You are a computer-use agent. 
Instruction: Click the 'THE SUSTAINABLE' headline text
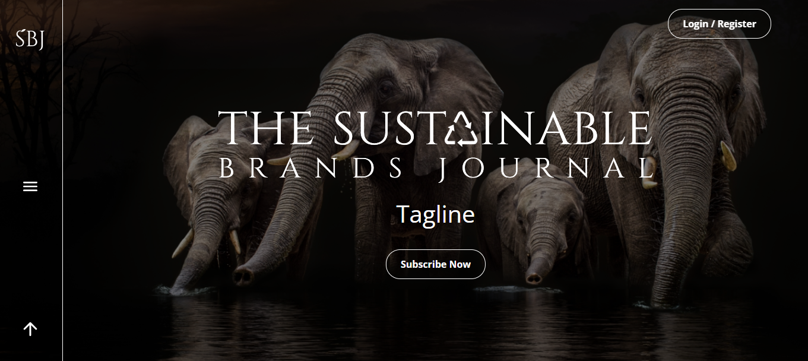coord(435,129)
